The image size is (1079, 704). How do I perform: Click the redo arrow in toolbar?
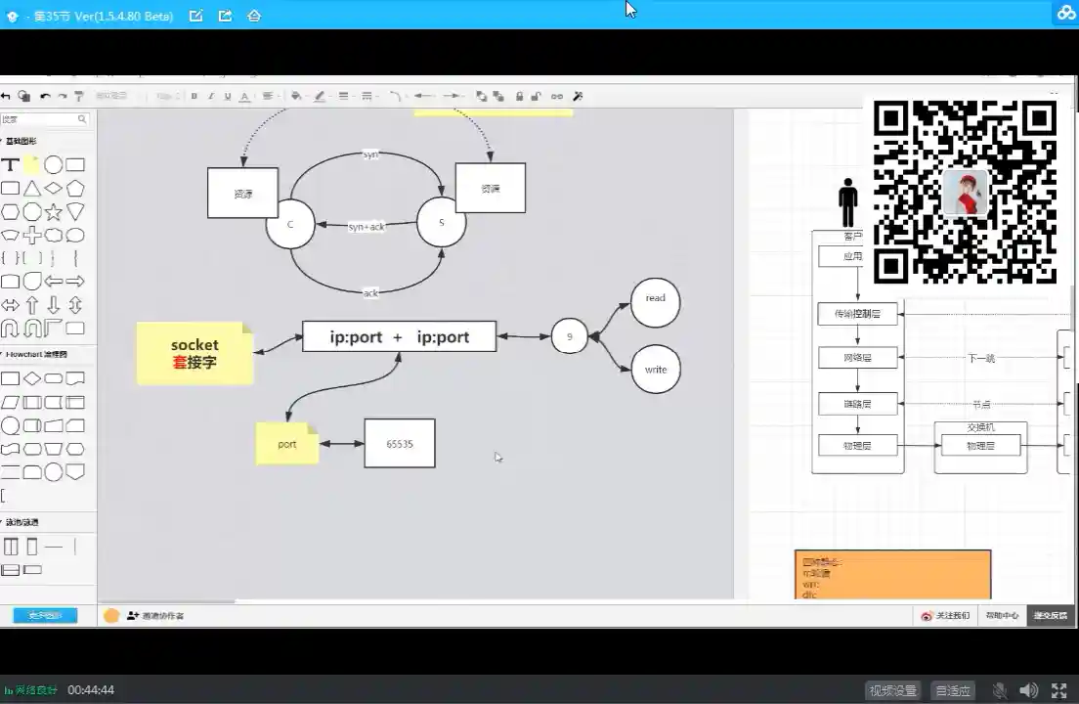tap(62, 97)
